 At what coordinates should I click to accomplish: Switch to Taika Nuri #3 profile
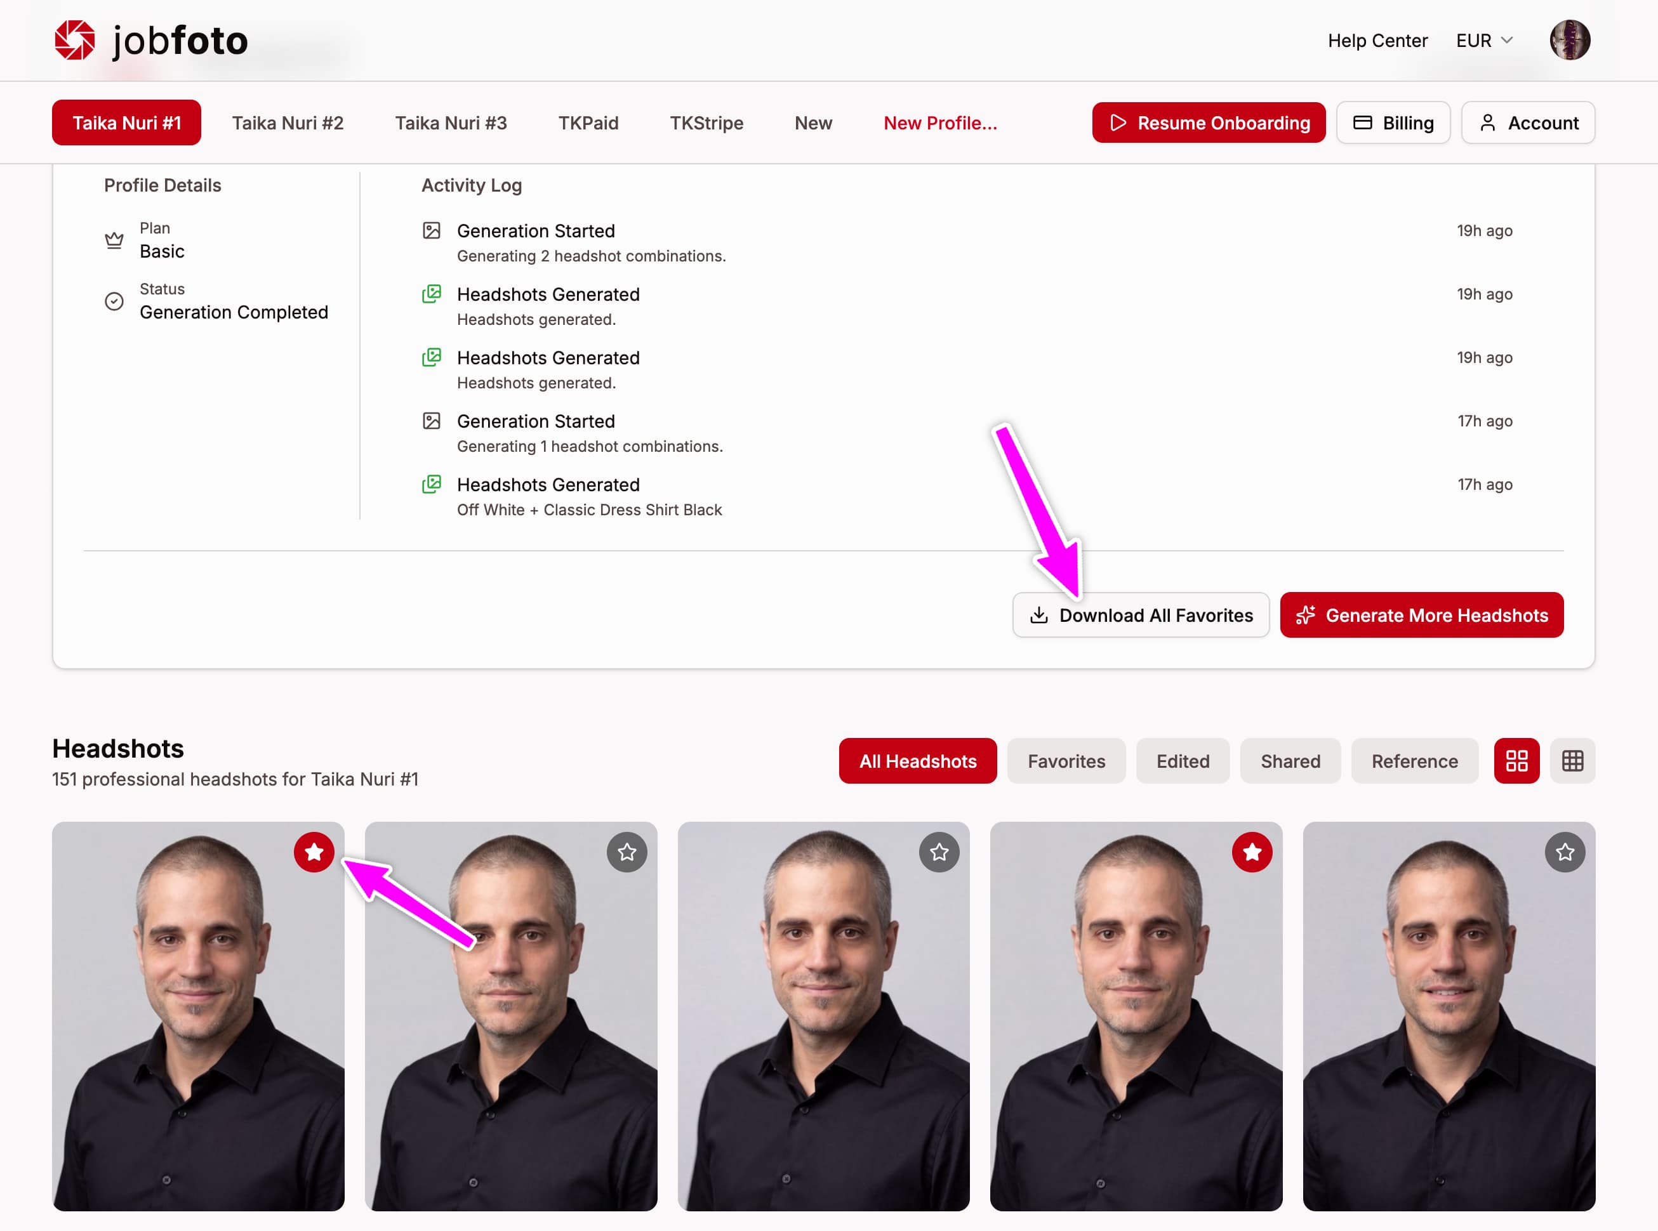point(451,123)
